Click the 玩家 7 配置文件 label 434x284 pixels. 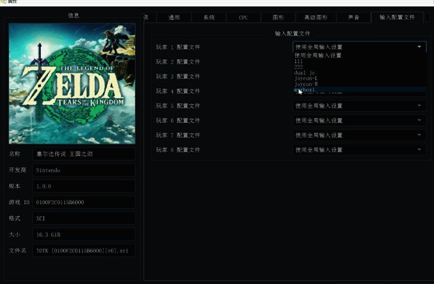[178, 135]
